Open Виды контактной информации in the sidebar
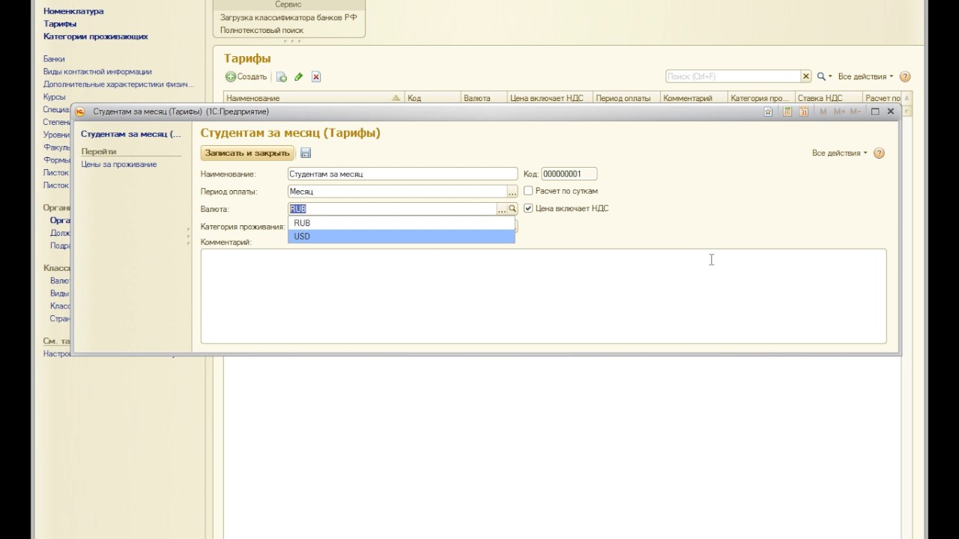Image resolution: width=959 pixels, height=539 pixels. [x=97, y=72]
